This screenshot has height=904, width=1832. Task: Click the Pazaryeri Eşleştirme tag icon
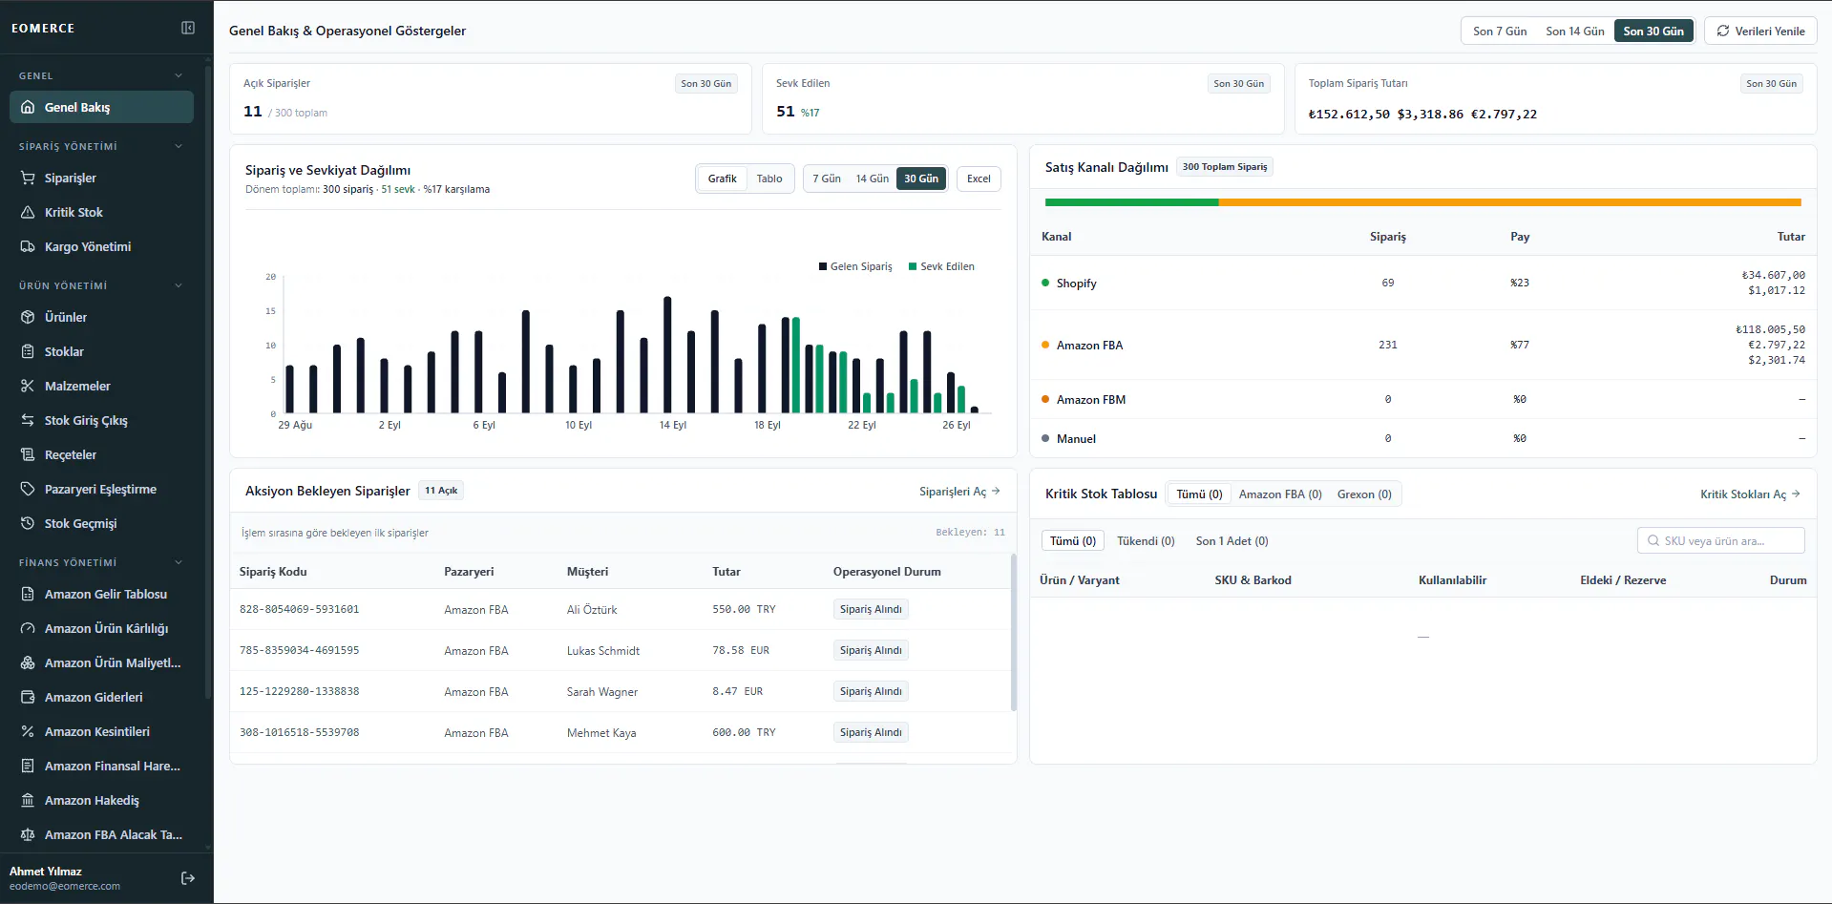coord(28,489)
